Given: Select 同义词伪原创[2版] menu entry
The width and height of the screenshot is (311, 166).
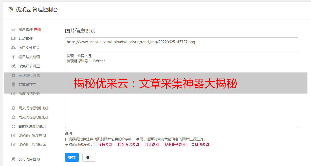Looking at the screenshot, I should (33, 117).
